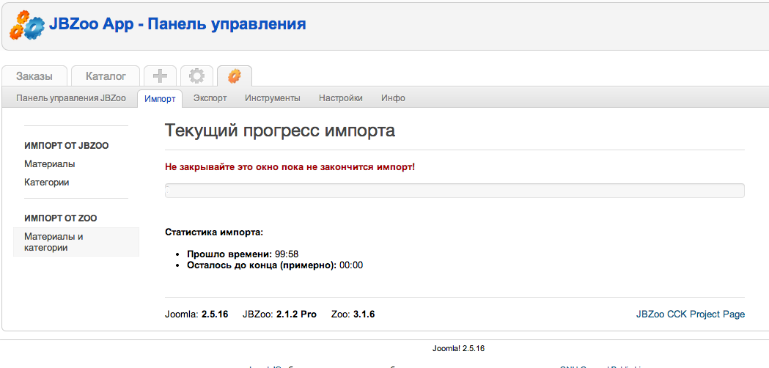The width and height of the screenshot is (769, 368).
Task: Click the Joomla! 2.5.16 footer text
Action: [x=459, y=349]
